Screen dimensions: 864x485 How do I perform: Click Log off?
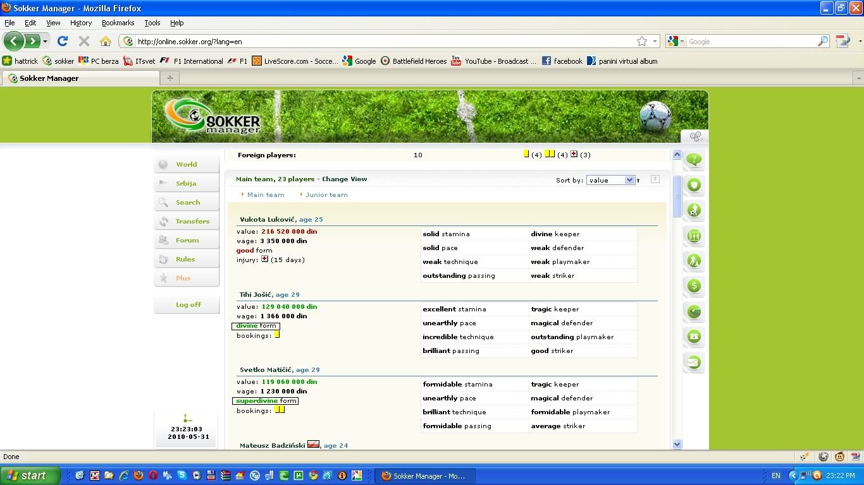pos(188,304)
